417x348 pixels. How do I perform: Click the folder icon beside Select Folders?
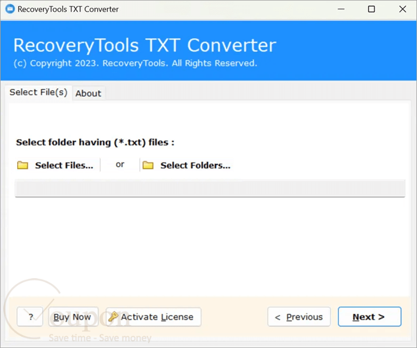148,165
